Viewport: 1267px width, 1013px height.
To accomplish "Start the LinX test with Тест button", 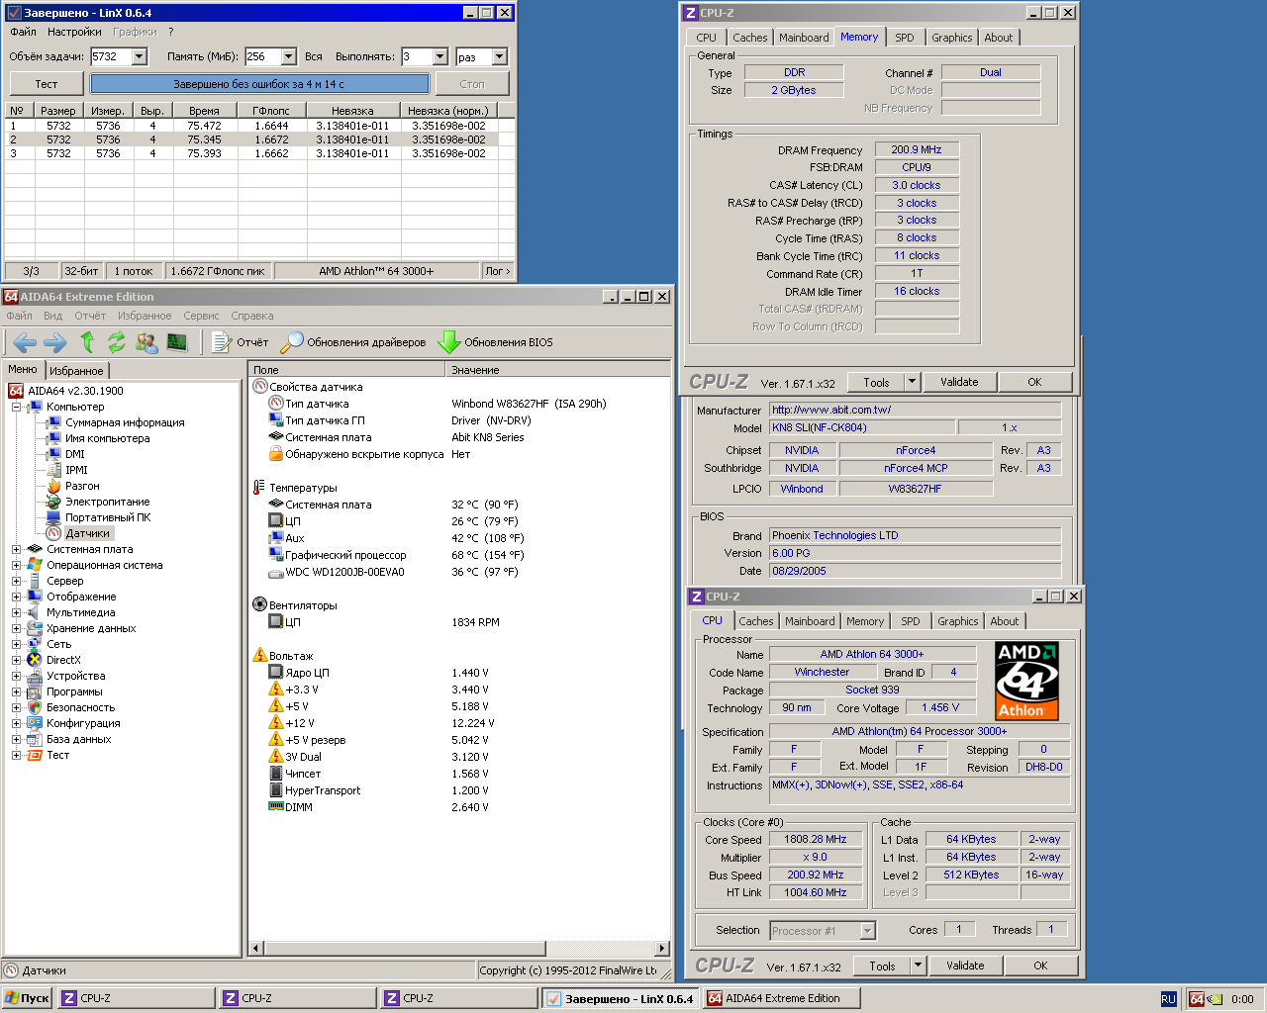I will [47, 84].
